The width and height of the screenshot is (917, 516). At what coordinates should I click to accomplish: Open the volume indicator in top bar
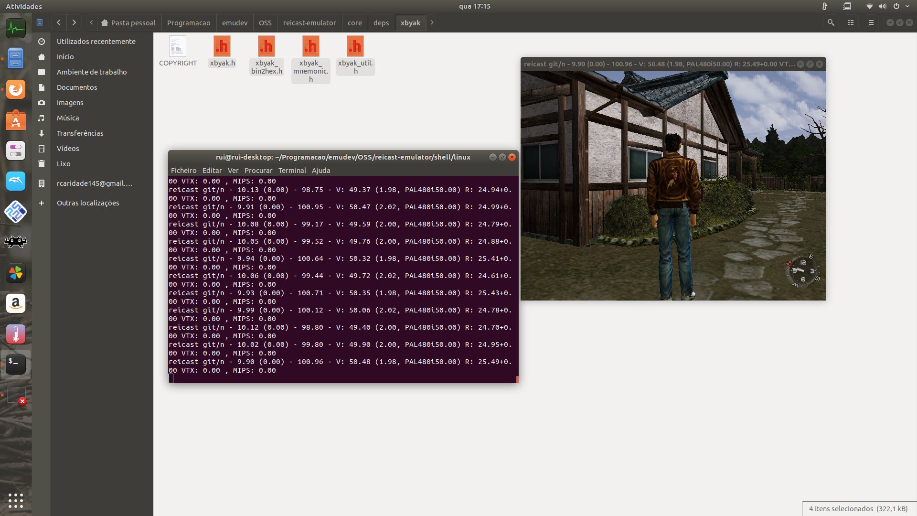[883, 6]
